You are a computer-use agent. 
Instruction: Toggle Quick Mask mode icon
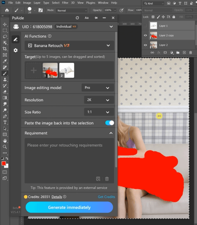tap(5, 172)
